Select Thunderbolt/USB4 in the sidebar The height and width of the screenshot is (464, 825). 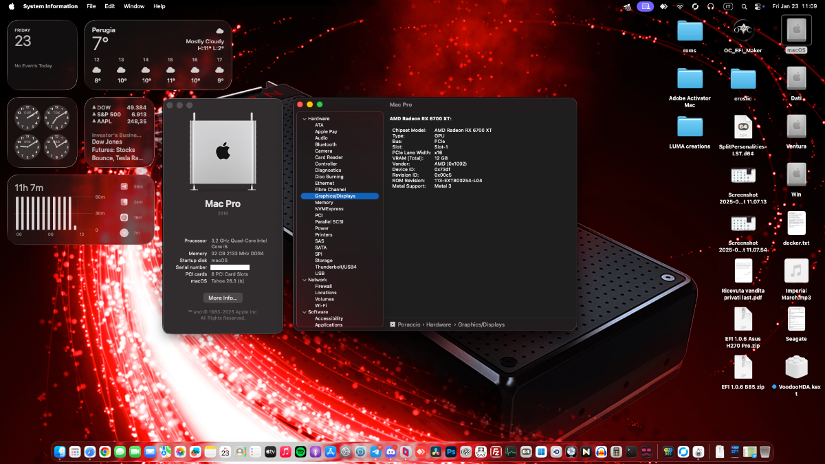335,267
